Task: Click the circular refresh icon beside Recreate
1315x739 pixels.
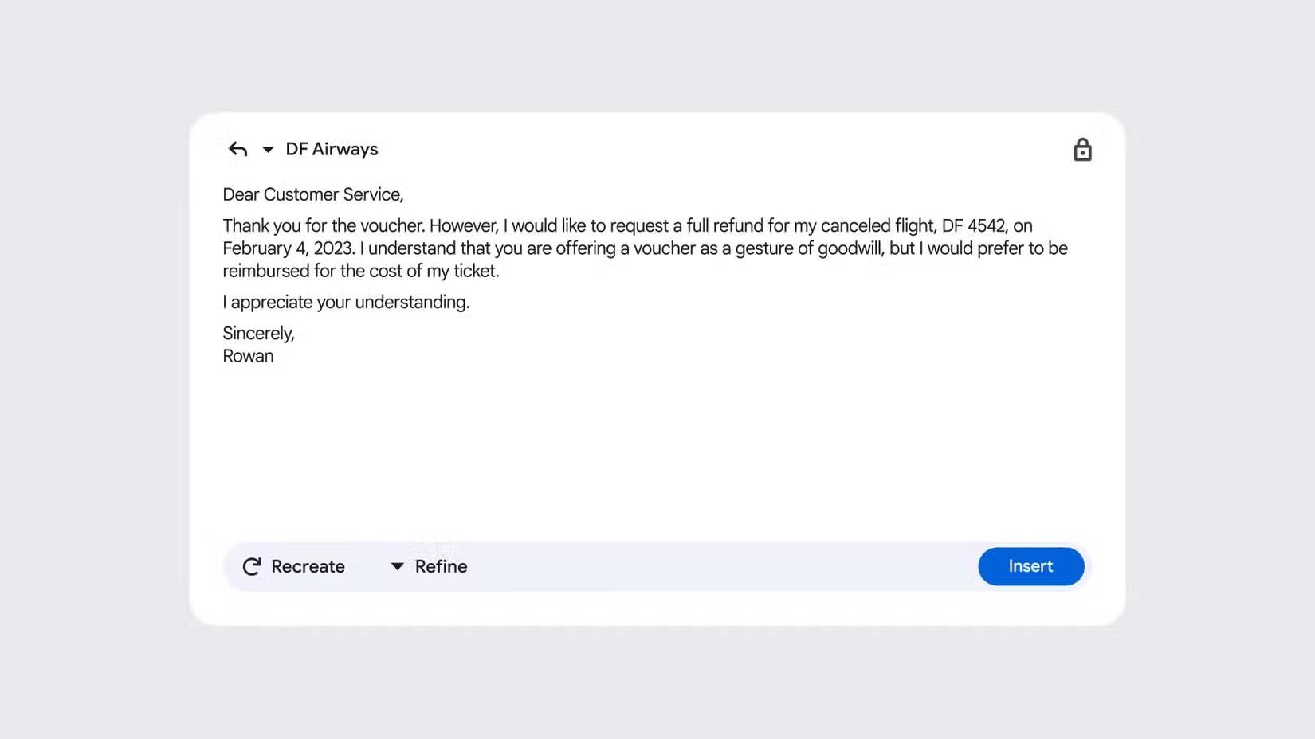Action: pos(251,566)
